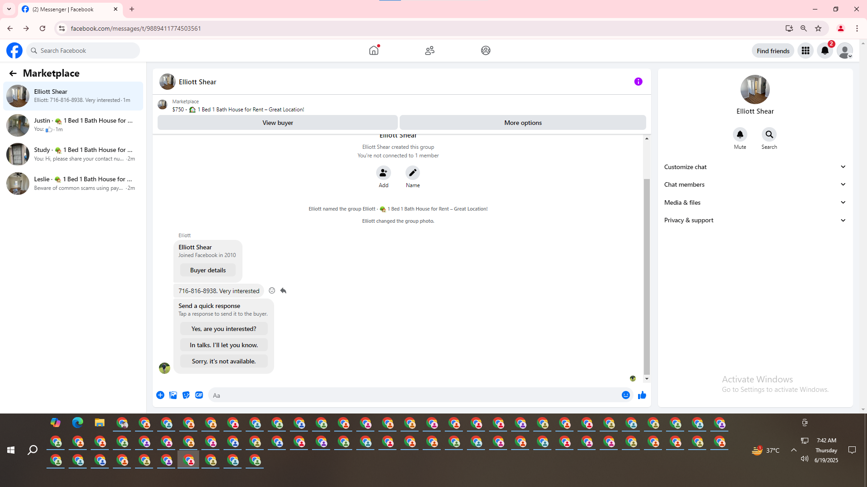Image resolution: width=867 pixels, height=487 pixels.
Task: Open the Chrome three-dot menu
Action: coord(857,28)
